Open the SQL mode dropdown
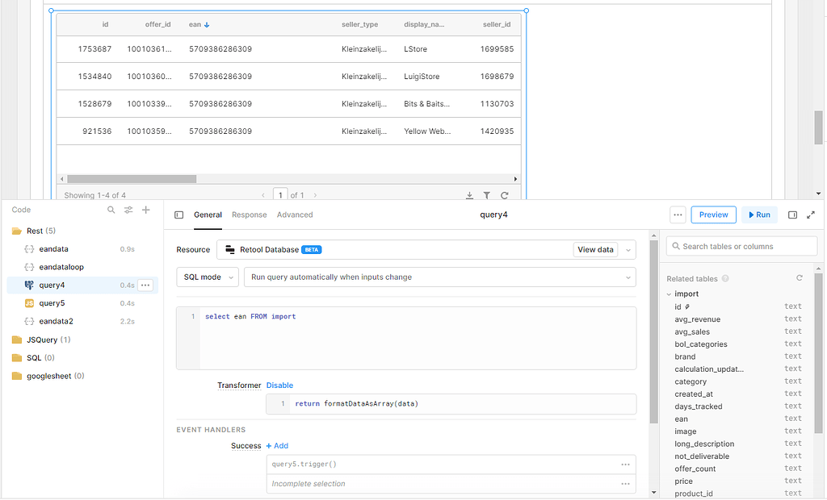This screenshot has width=827, height=500. pyautogui.click(x=208, y=277)
